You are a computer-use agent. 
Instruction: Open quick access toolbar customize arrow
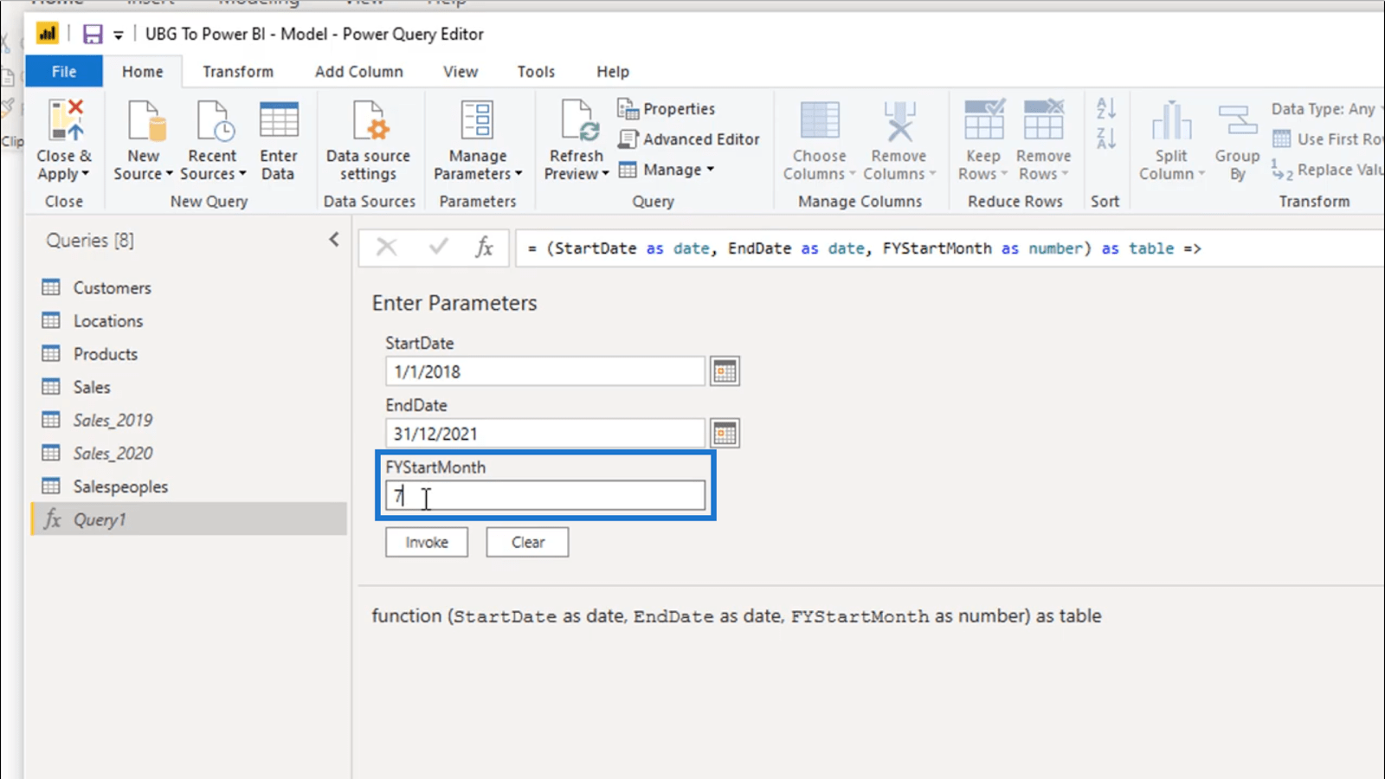pyautogui.click(x=119, y=35)
